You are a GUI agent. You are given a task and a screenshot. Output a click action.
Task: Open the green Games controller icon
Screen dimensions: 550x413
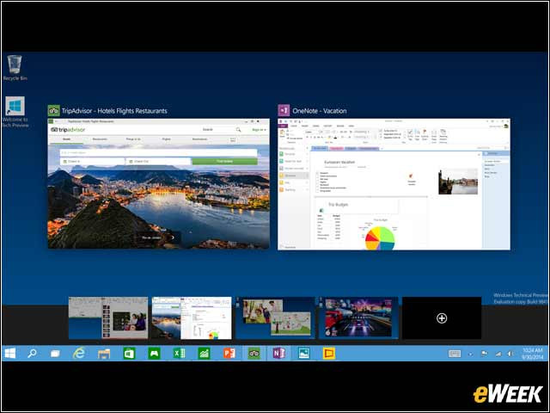click(x=154, y=354)
